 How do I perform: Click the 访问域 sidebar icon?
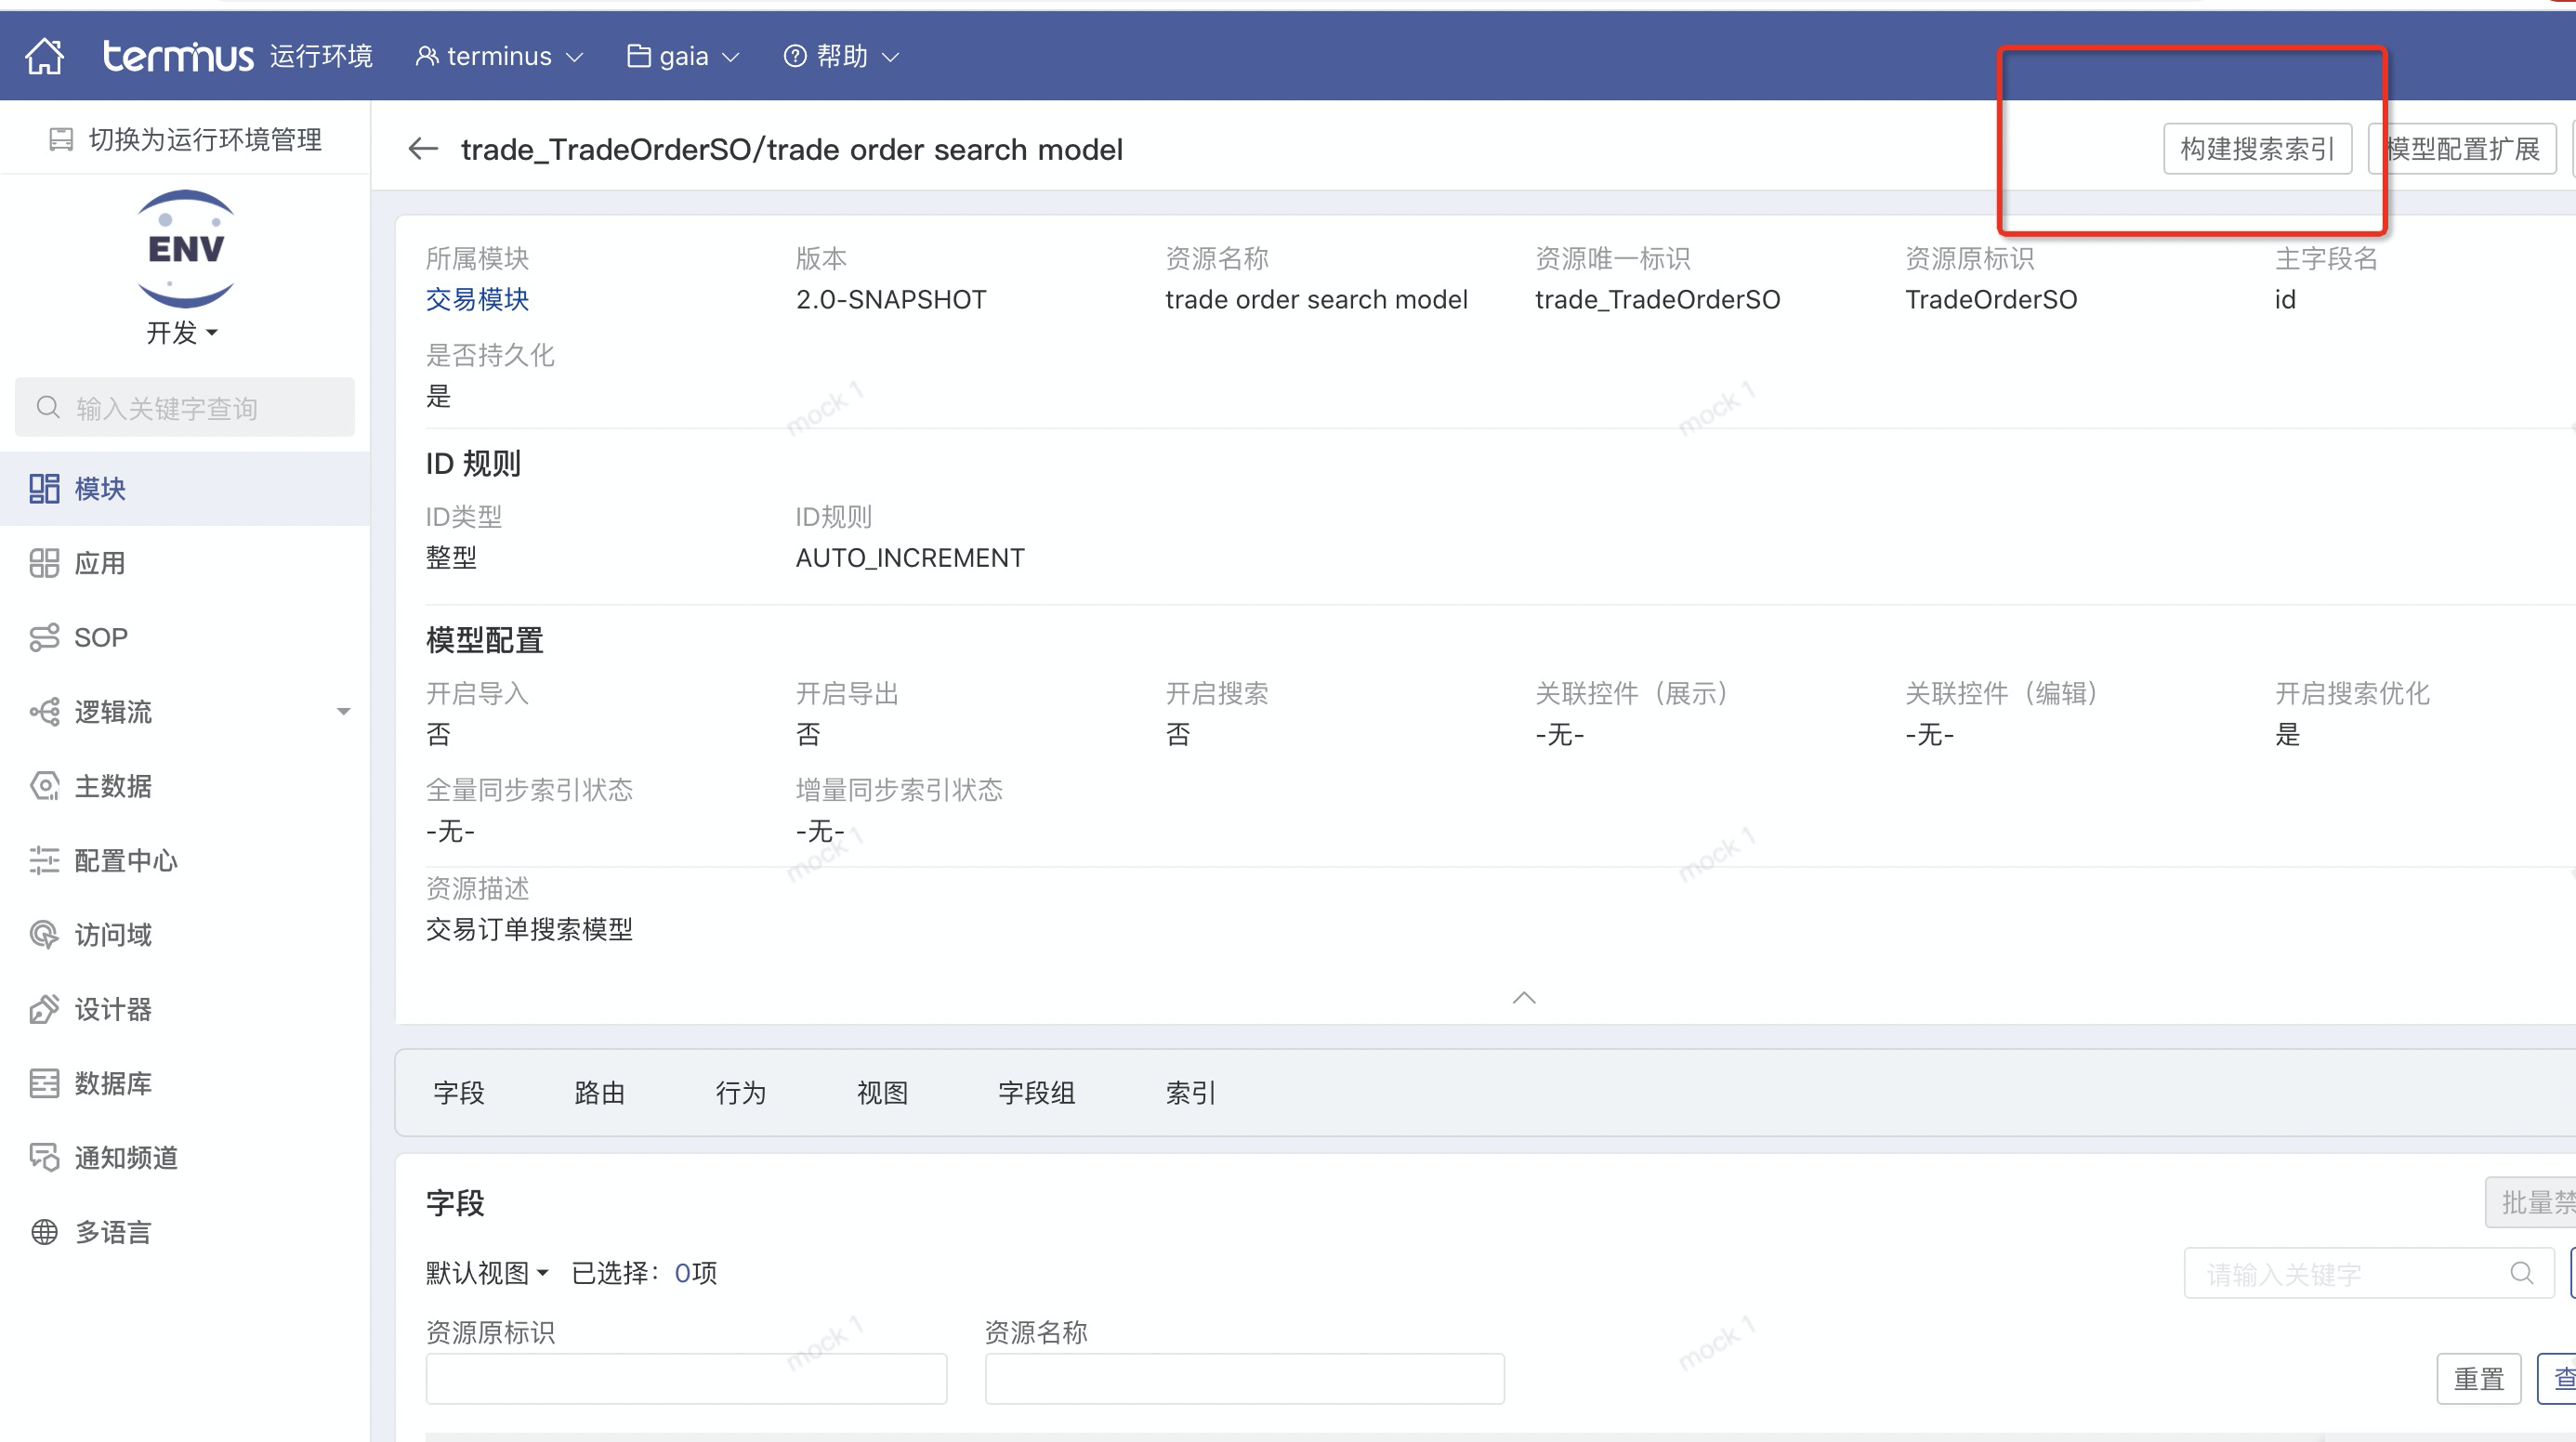point(44,934)
